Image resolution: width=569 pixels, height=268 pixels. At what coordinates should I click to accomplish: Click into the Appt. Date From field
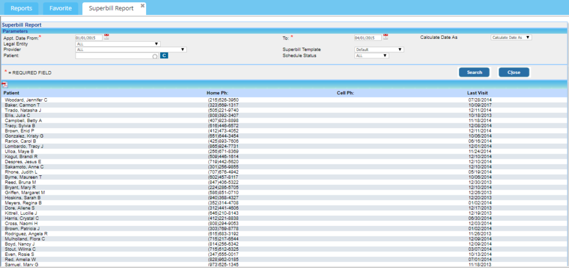click(89, 38)
